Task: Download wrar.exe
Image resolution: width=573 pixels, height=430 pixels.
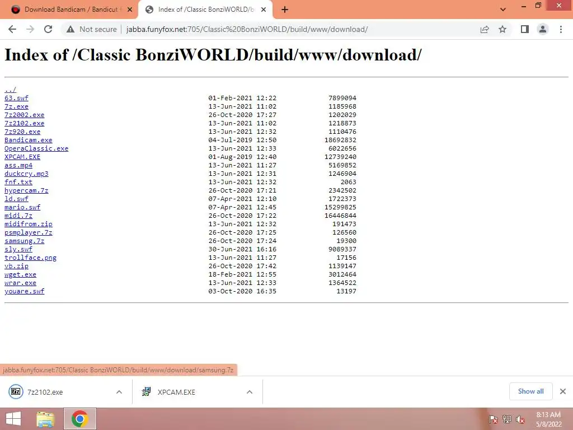Action: [21, 283]
